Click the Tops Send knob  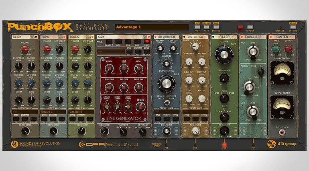coord(53,131)
